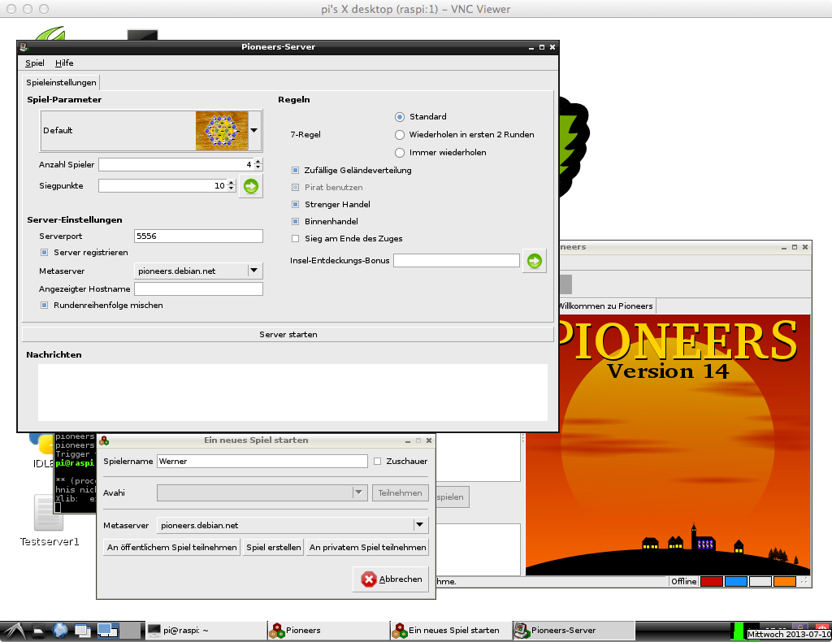Click the Offline status text
Image resolution: width=832 pixels, height=642 pixels.
tap(684, 582)
